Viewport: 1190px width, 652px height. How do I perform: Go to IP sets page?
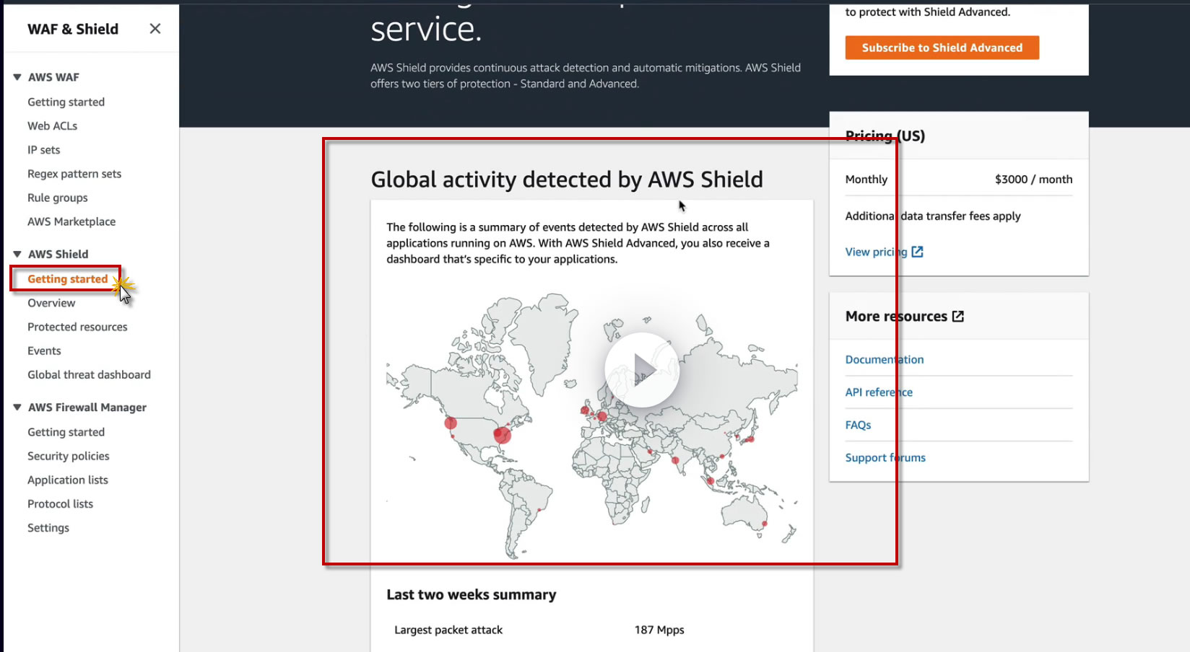point(43,150)
